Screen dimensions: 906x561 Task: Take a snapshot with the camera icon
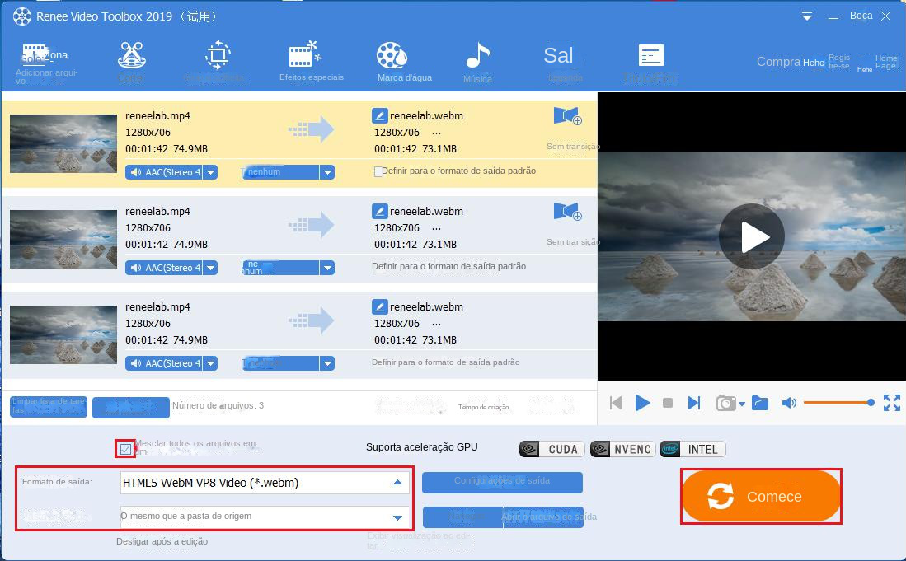725,403
